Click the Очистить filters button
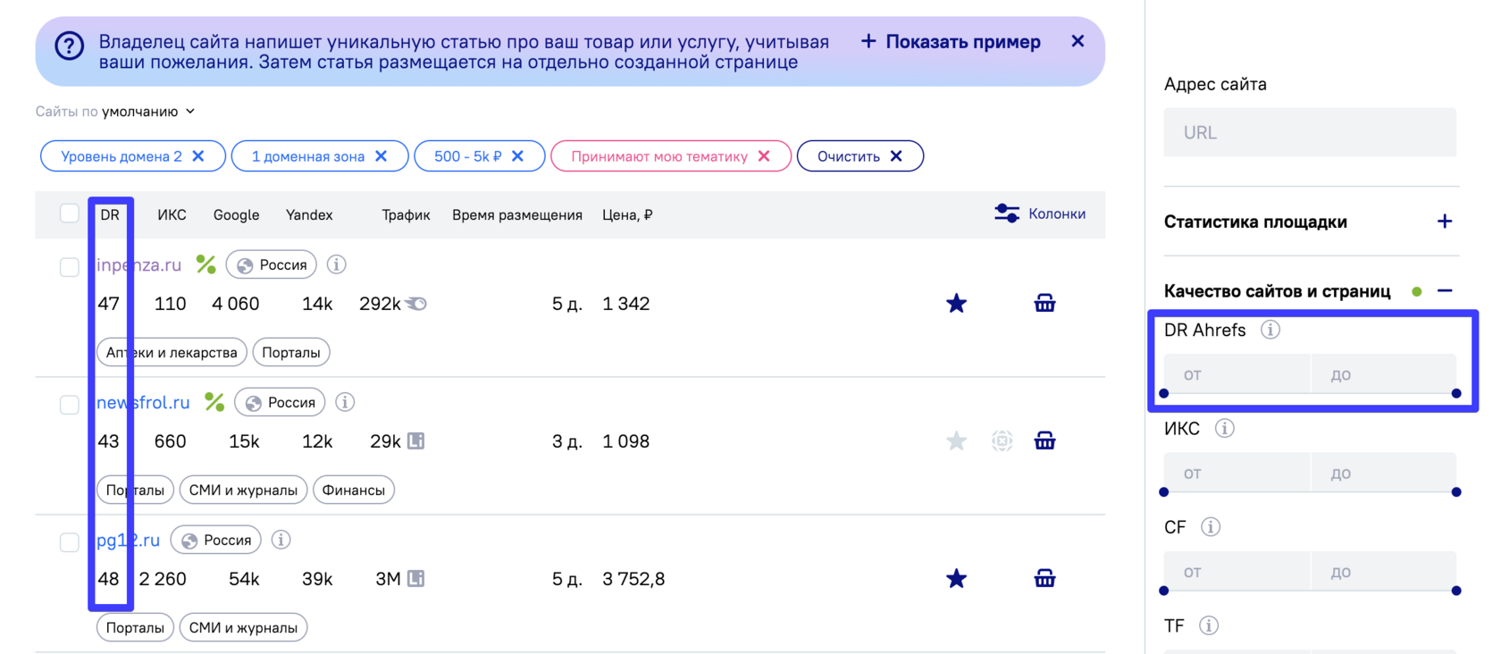 860,156
